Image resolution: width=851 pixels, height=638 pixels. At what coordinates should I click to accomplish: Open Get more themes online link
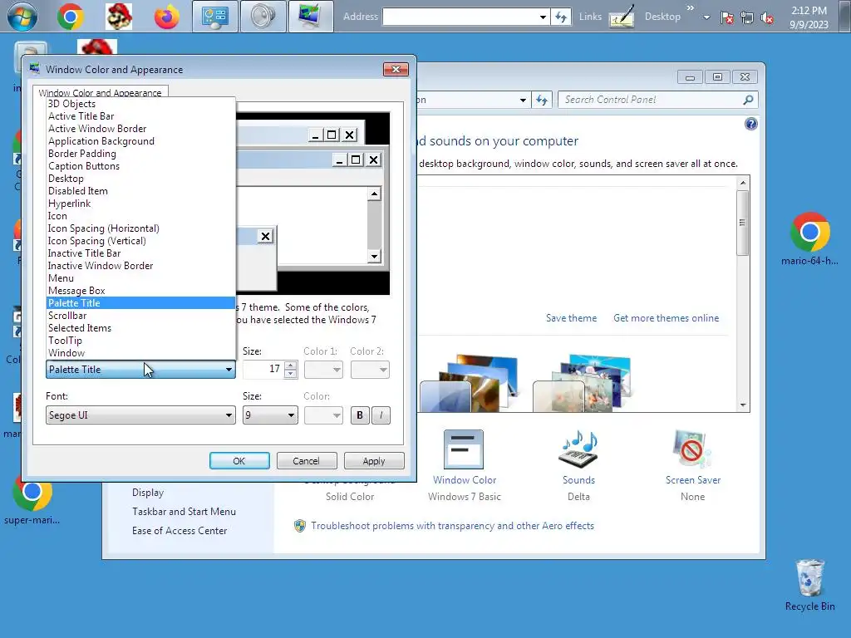click(666, 318)
